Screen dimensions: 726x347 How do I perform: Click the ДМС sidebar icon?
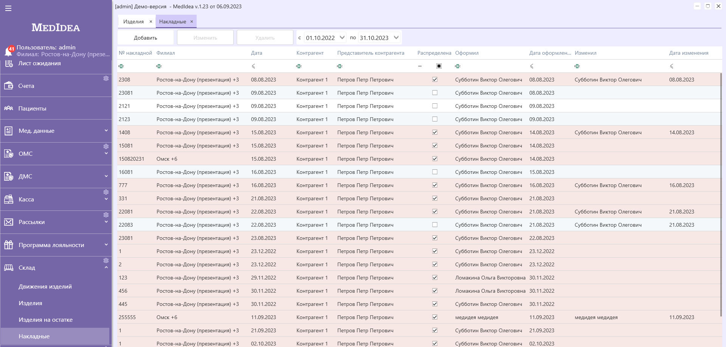9,176
